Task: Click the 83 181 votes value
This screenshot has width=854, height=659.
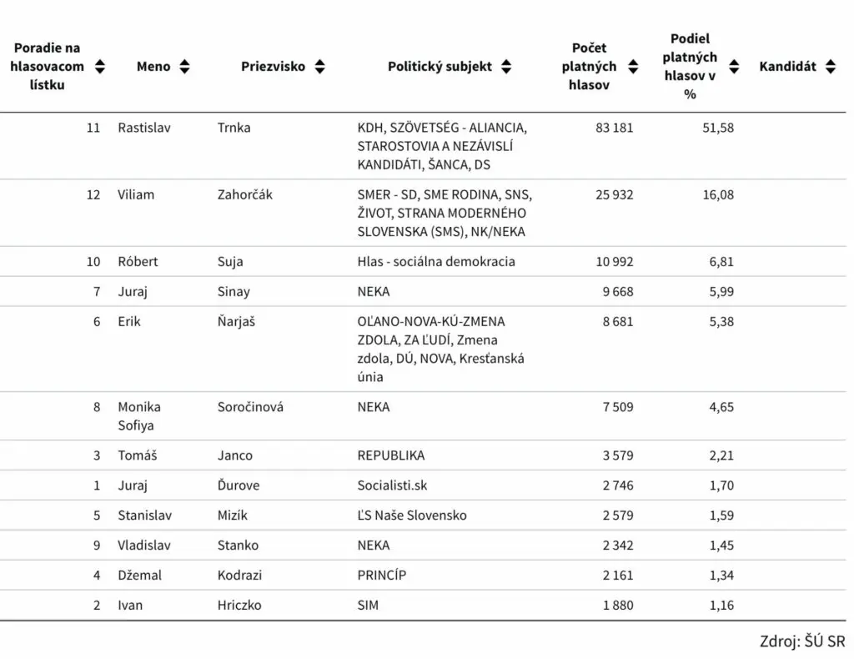Action: (615, 128)
